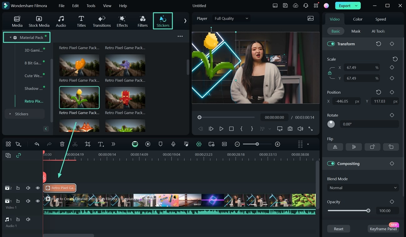
Task: Mute the Audio 1 track
Action: pos(28,219)
